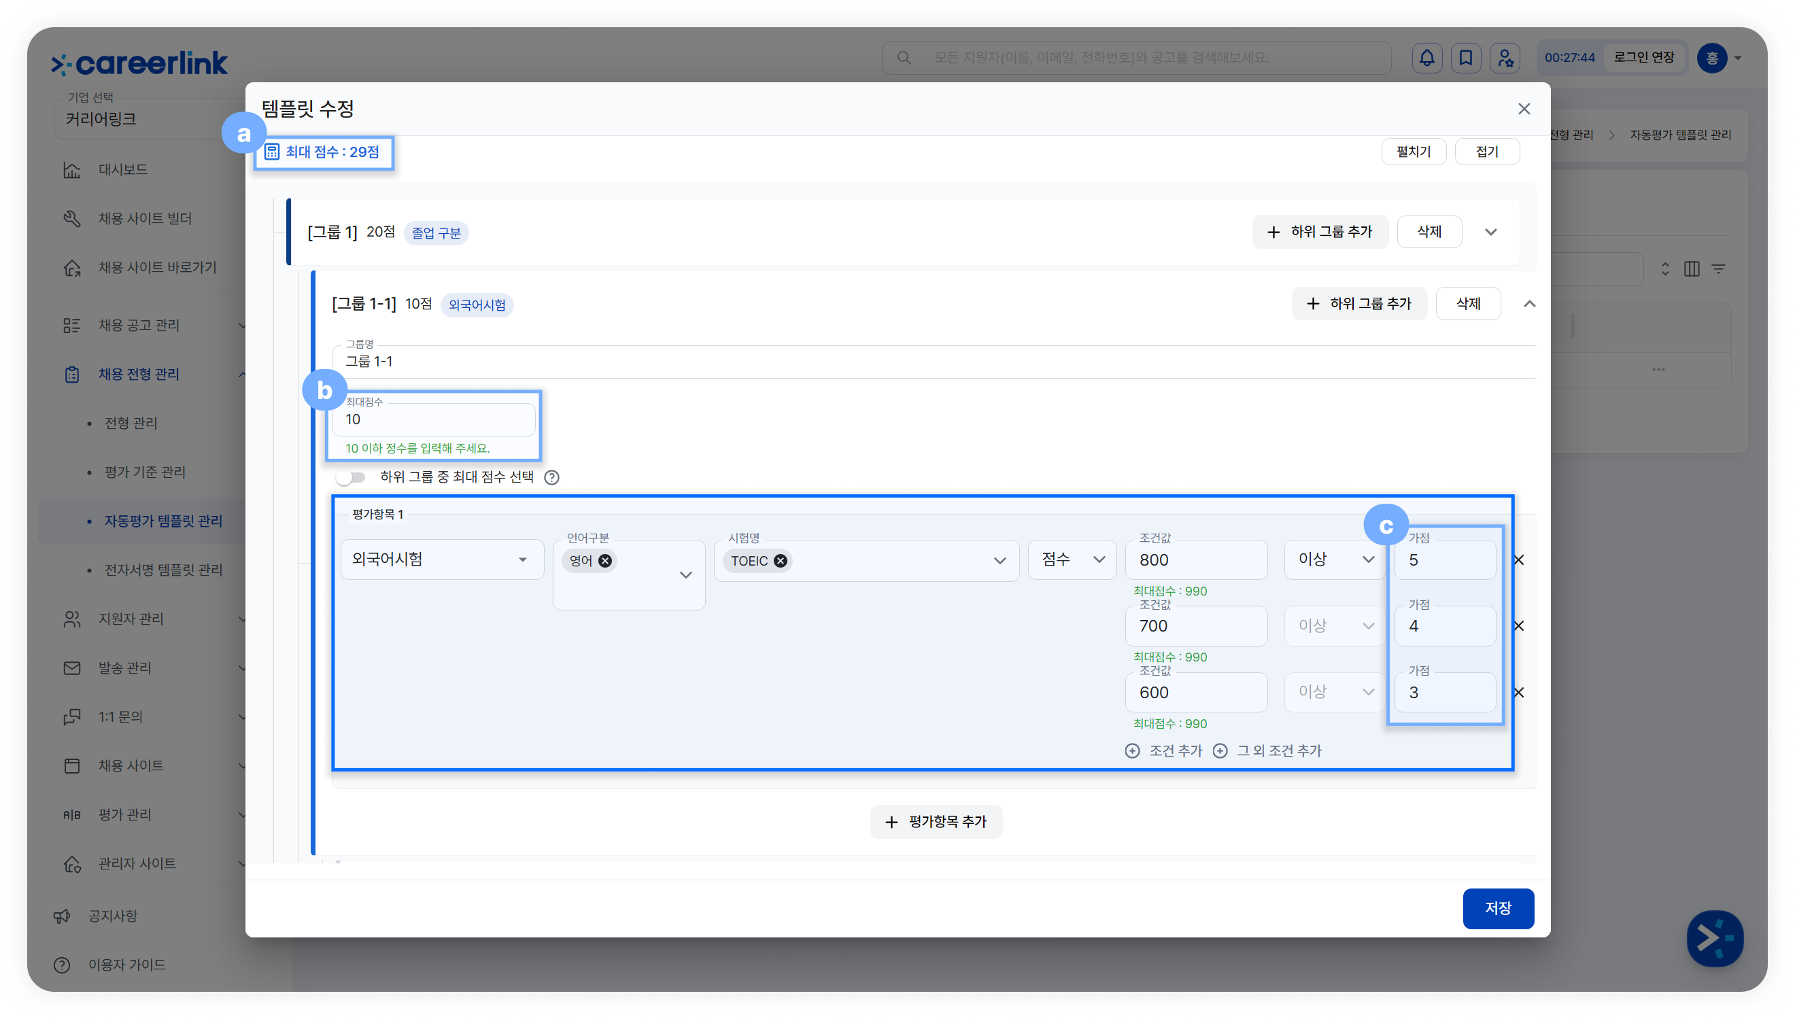The height and width of the screenshot is (1019, 1795).
Task: Click the 그 외 조건 추가 plus icon
Action: tap(1220, 751)
